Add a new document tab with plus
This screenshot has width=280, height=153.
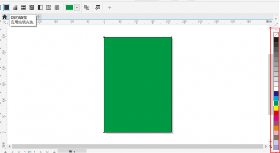coord(39,17)
